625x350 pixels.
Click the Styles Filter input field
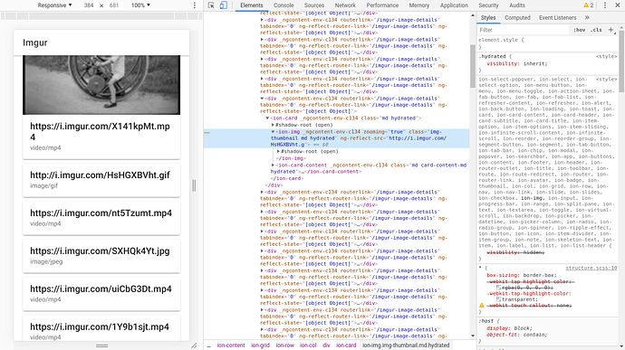(x=523, y=30)
